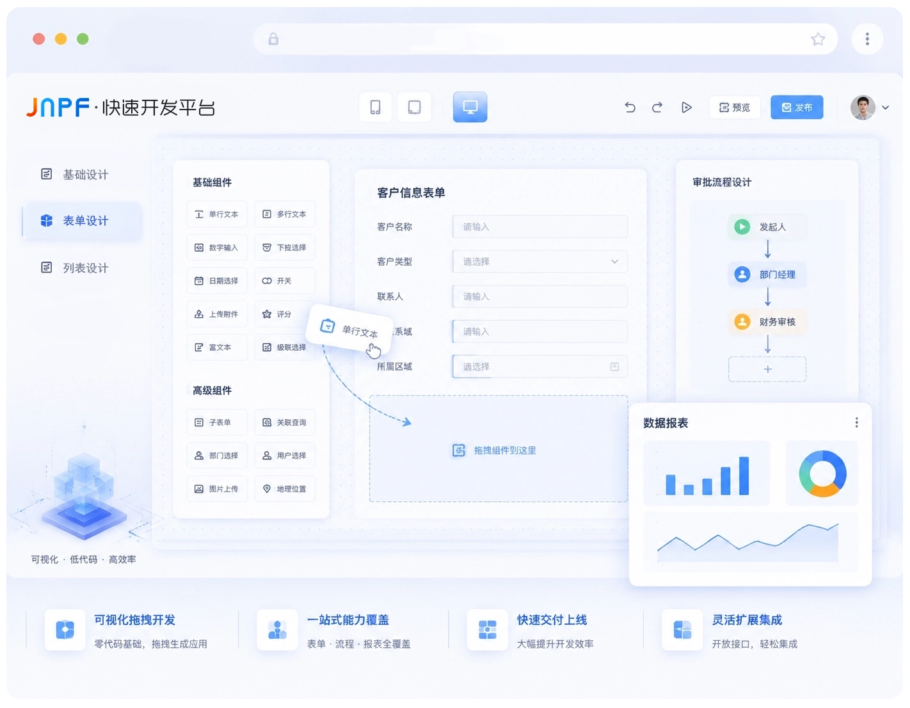910x708 pixels.
Task: Open the browser three-dot menu
Action: 867,39
